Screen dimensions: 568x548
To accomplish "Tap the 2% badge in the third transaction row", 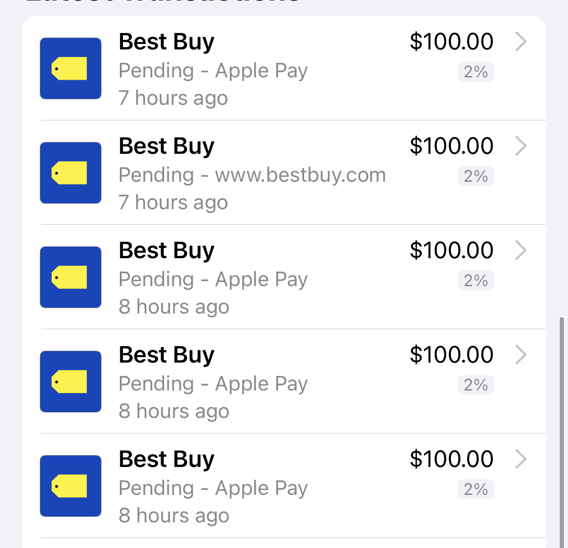I will 476,281.
